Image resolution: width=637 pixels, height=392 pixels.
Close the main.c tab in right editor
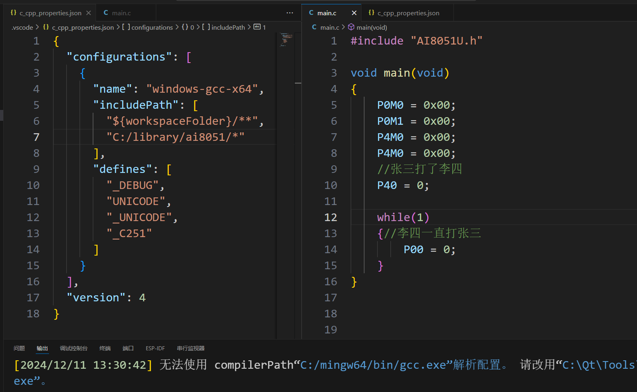click(354, 13)
